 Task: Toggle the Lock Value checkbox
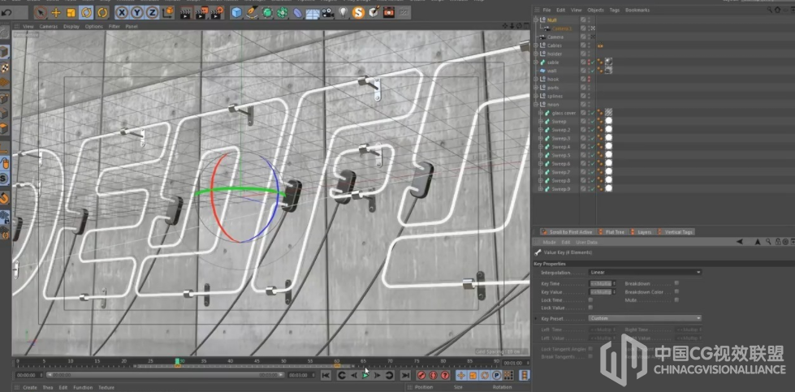click(x=590, y=308)
